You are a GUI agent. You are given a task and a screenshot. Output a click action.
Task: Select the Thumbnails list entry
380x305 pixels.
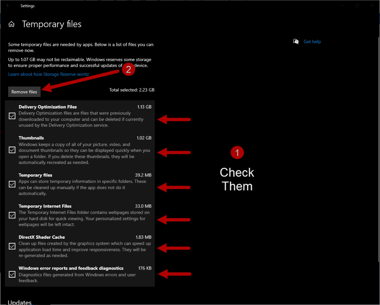31,138
